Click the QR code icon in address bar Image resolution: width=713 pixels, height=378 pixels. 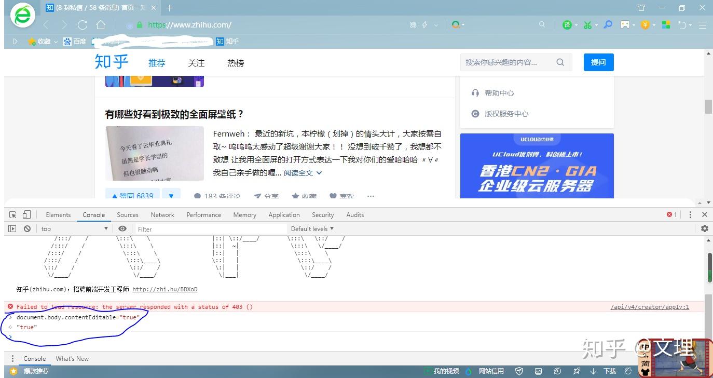(x=413, y=24)
